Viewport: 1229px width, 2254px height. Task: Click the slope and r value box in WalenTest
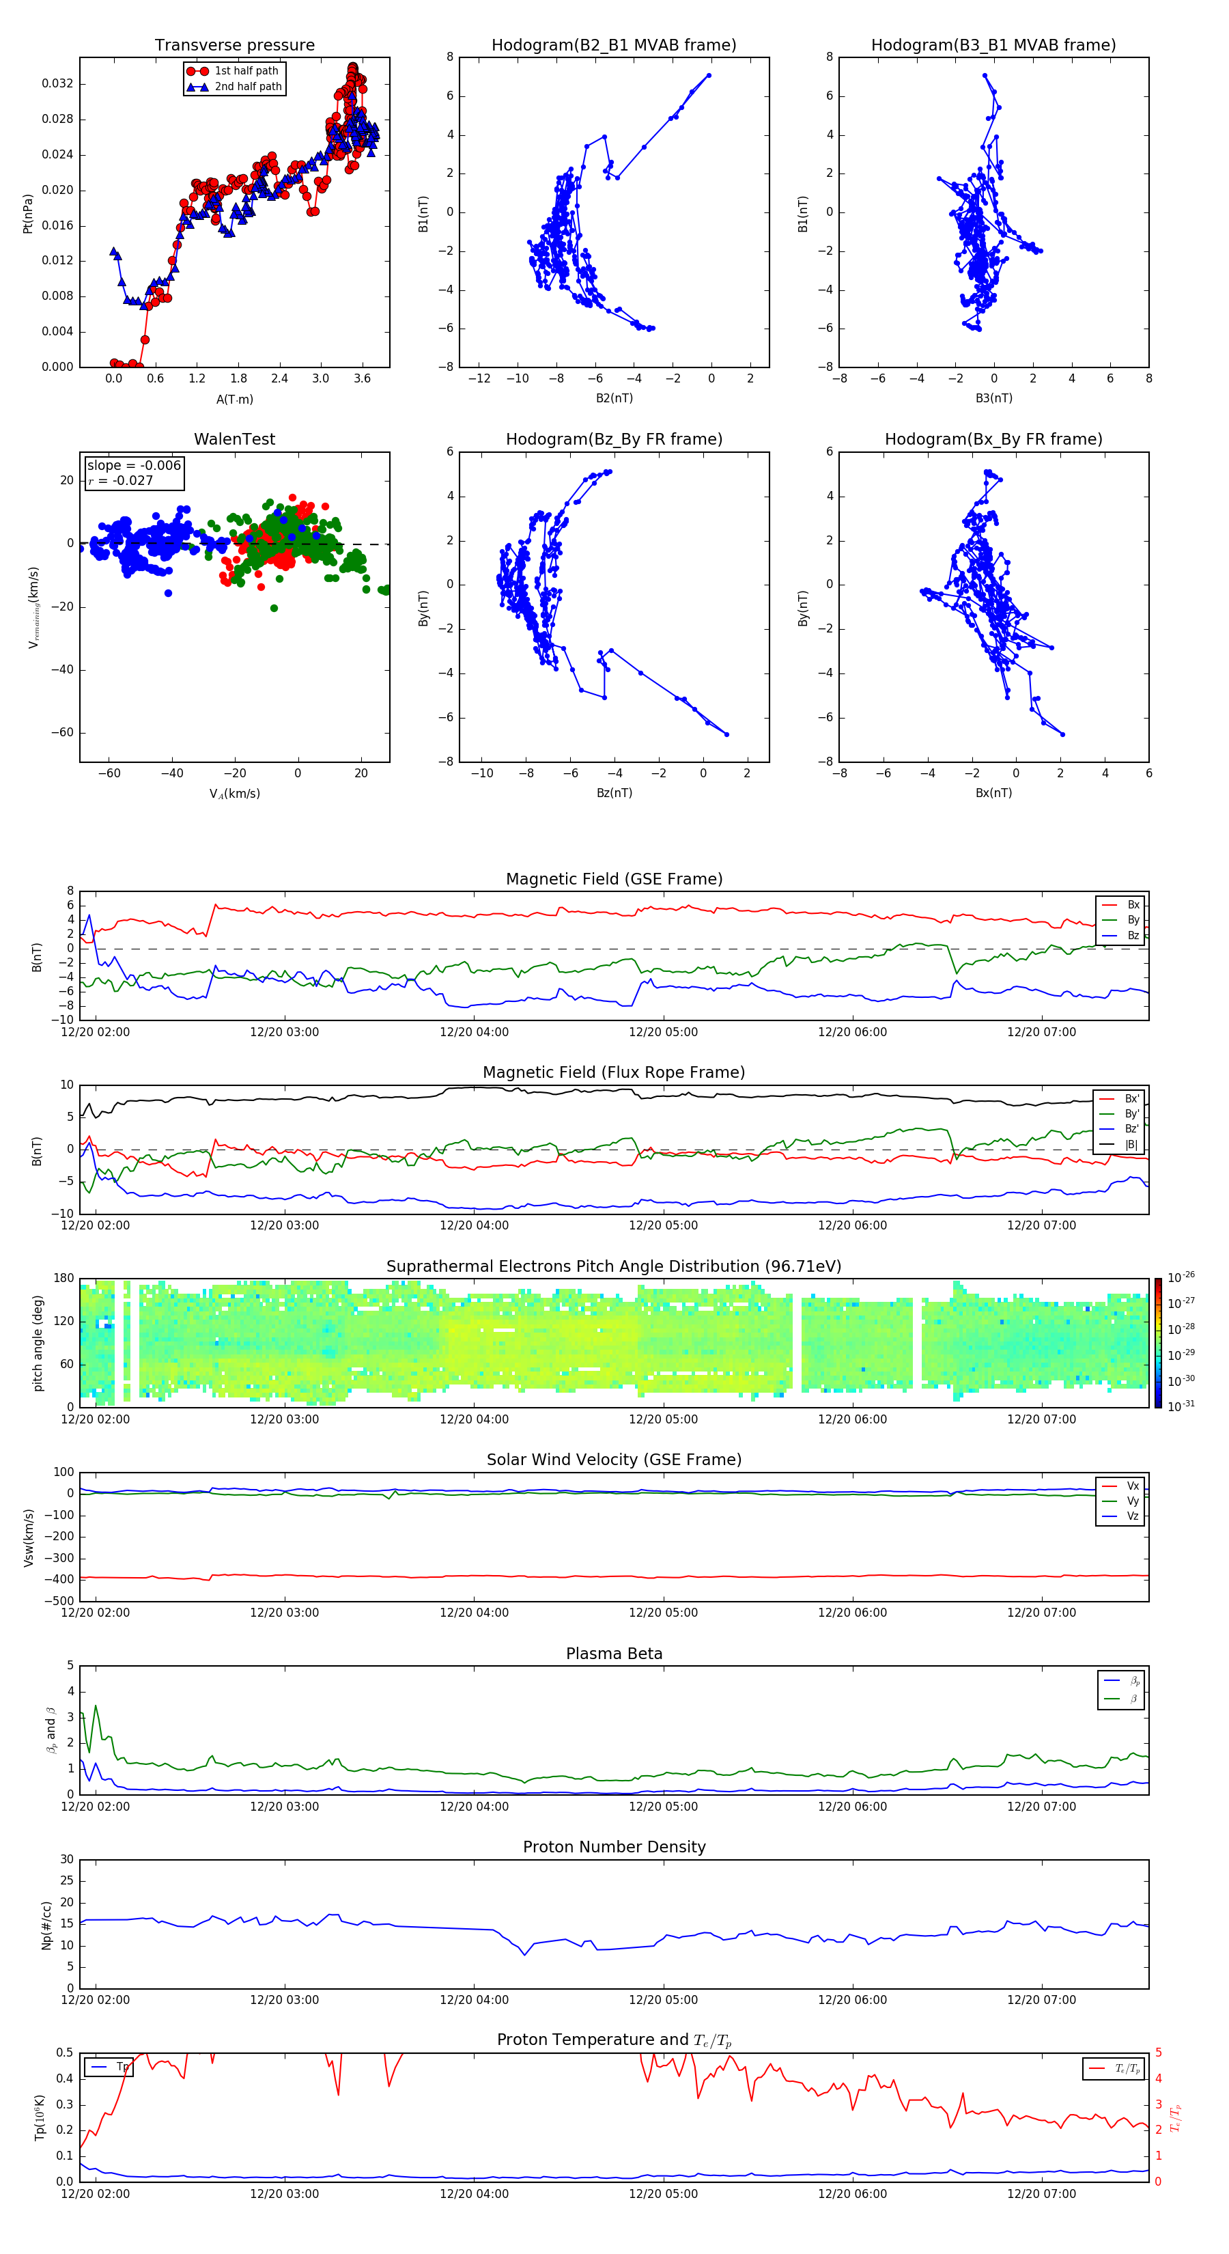coord(134,473)
